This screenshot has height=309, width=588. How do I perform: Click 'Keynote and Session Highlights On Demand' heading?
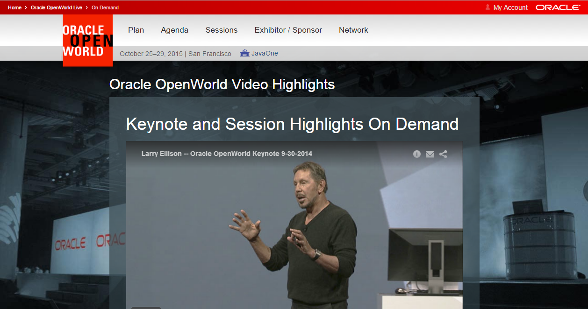[x=292, y=124]
